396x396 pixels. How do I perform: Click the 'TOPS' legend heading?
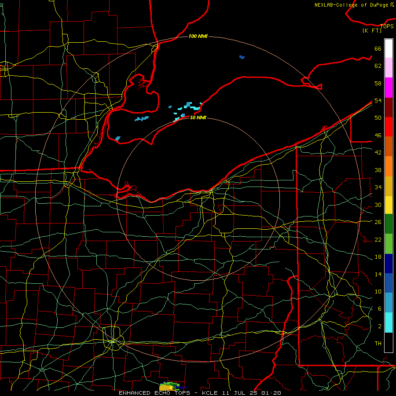(x=387, y=26)
